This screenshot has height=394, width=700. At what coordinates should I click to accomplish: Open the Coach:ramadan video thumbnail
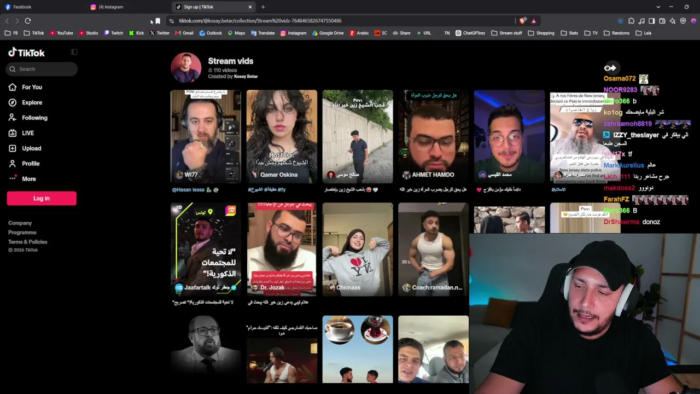tap(434, 250)
